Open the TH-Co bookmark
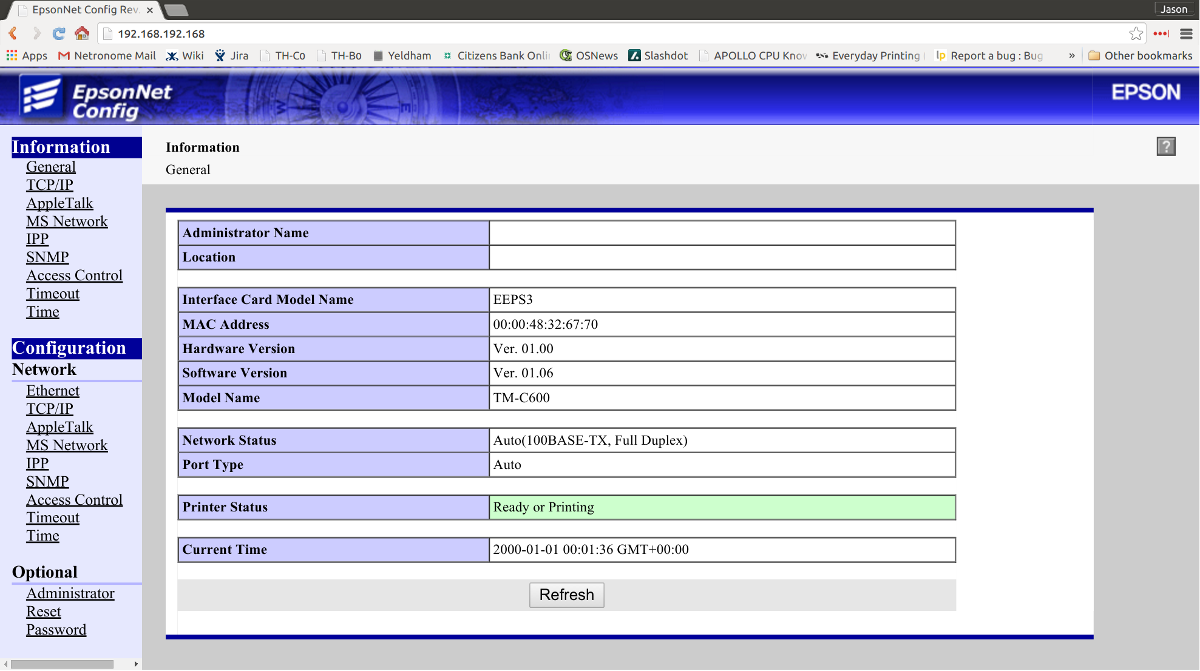This screenshot has width=1200, height=671. (x=283, y=55)
